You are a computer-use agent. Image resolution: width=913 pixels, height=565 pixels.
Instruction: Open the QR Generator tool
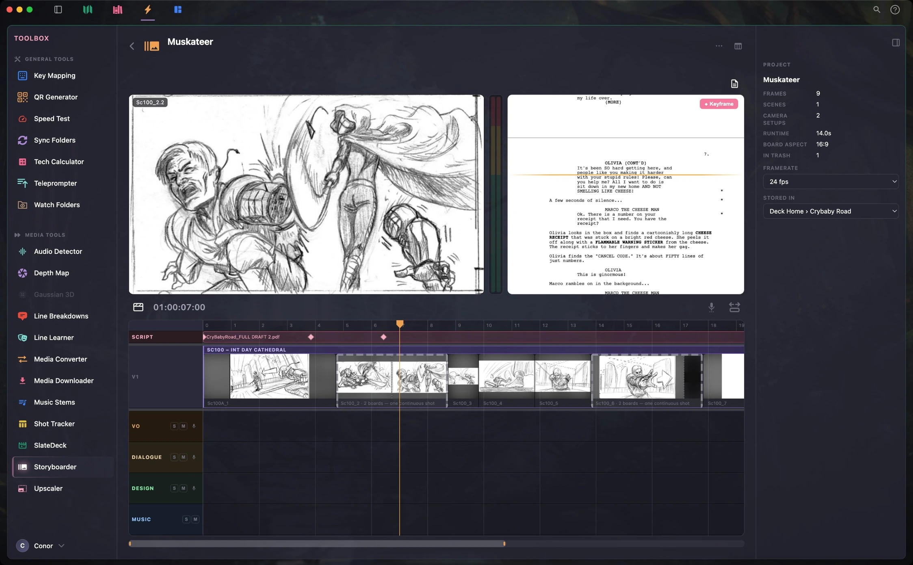(x=63, y=97)
